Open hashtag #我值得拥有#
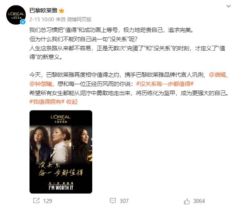Image resolution: width=236 pixels, height=208 pixels. 47,102
